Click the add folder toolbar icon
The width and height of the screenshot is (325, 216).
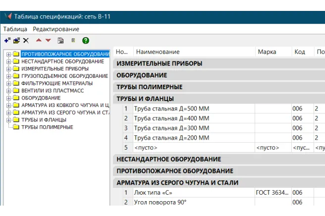(x=16, y=41)
